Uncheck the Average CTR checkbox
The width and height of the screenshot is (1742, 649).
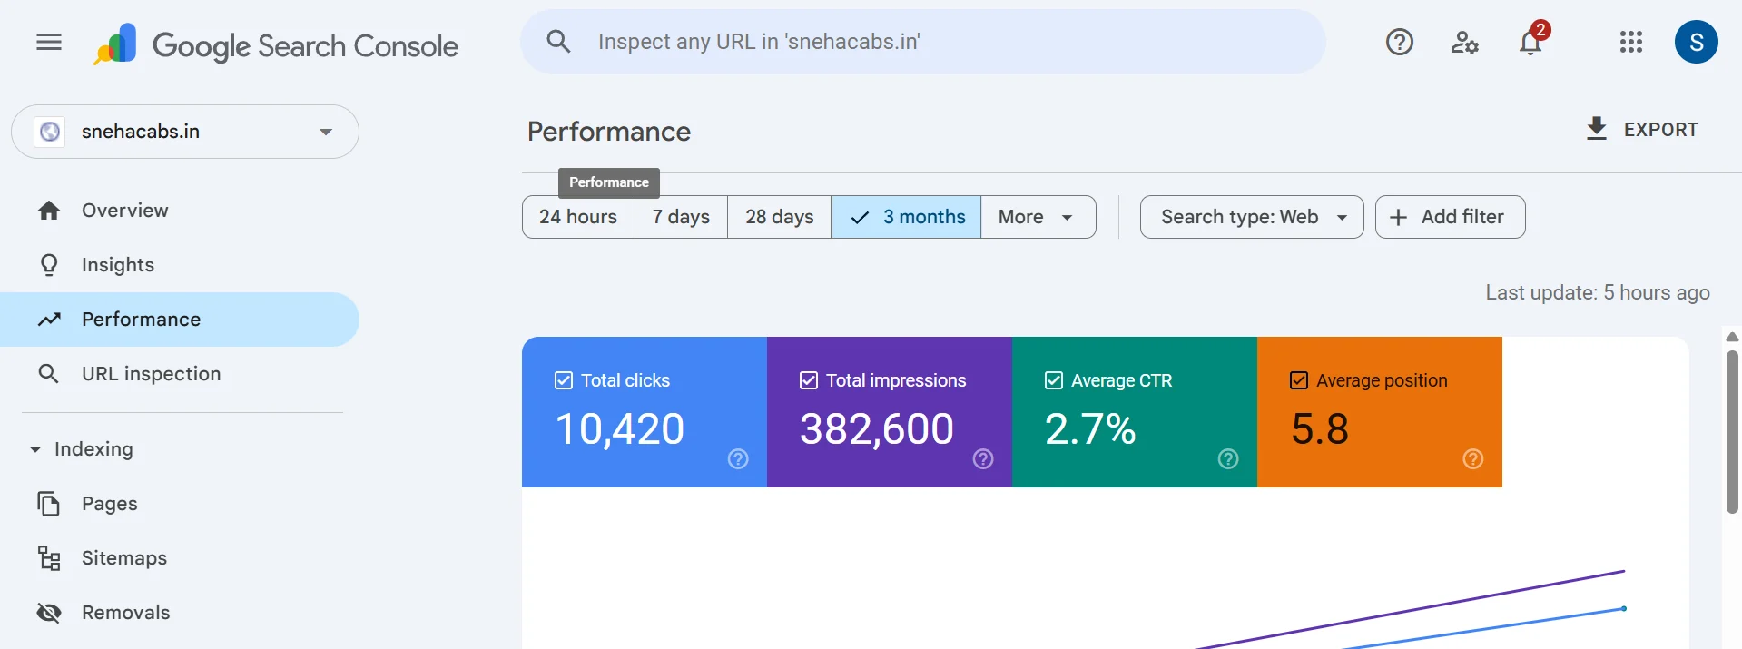pos(1054,380)
